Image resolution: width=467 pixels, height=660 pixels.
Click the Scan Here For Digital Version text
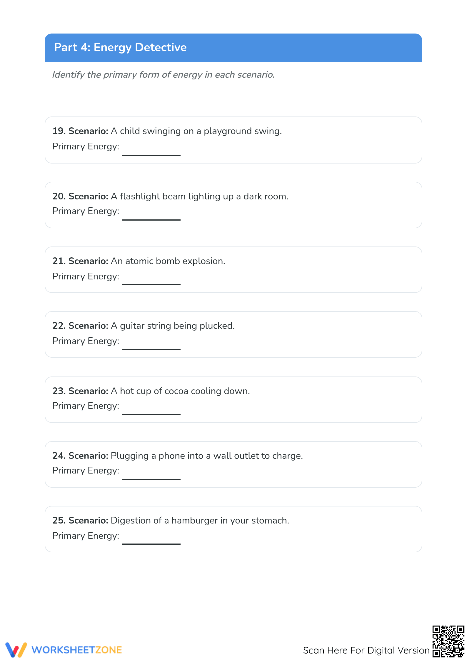(x=366, y=650)
